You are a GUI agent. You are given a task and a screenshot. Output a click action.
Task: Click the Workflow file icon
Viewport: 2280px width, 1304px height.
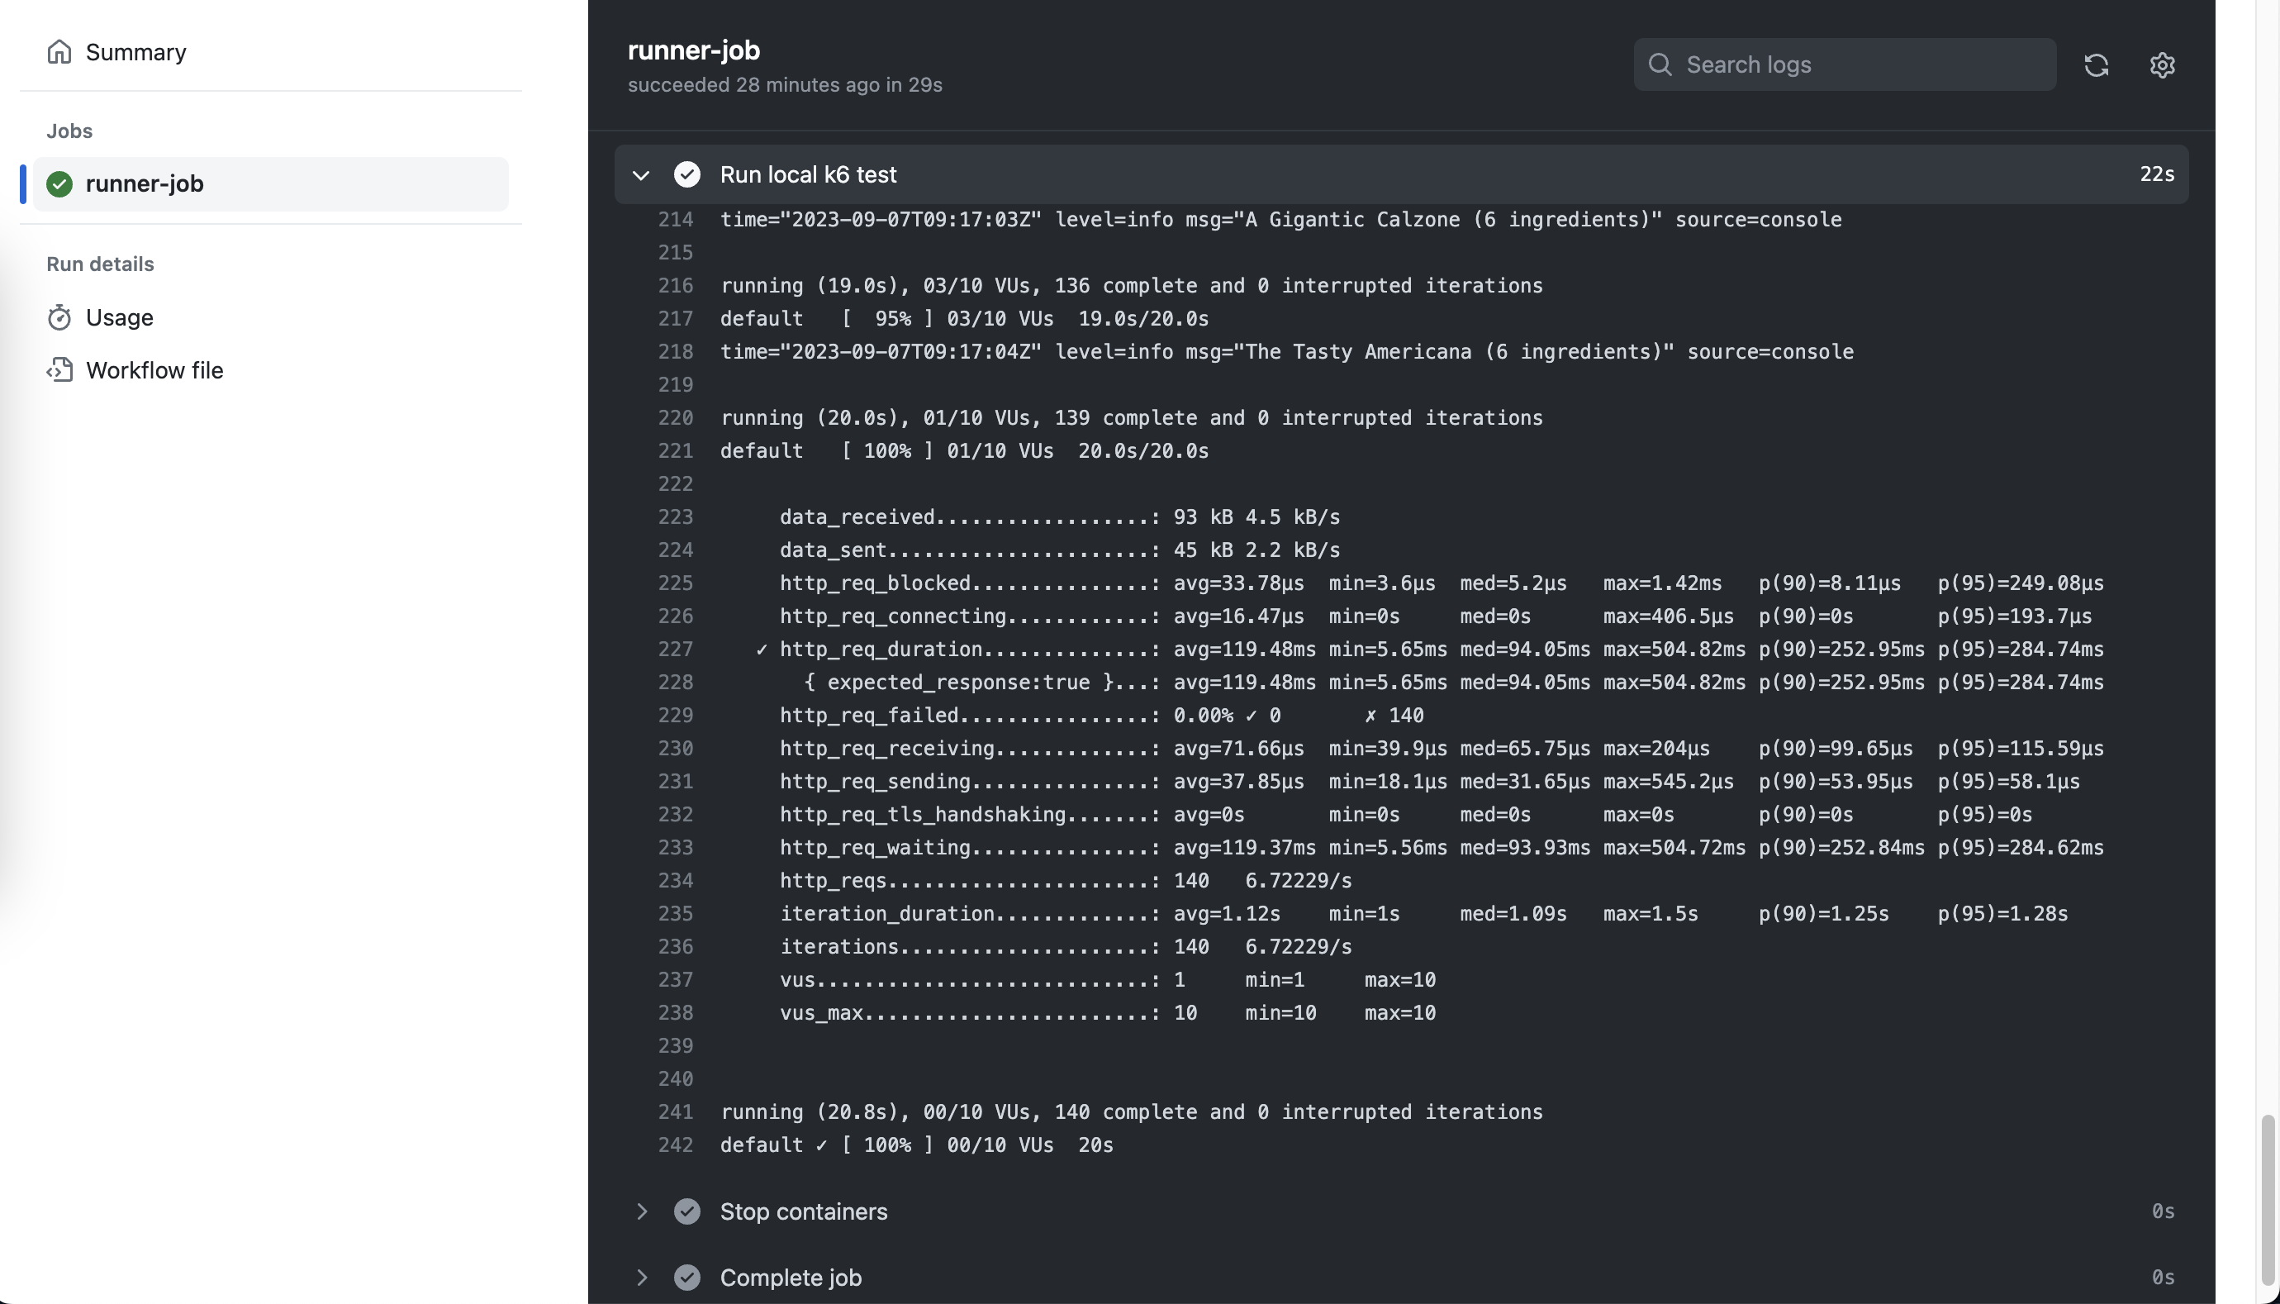coord(59,370)
